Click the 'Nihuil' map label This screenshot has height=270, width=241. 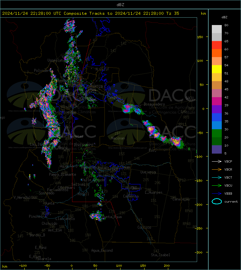83,194
